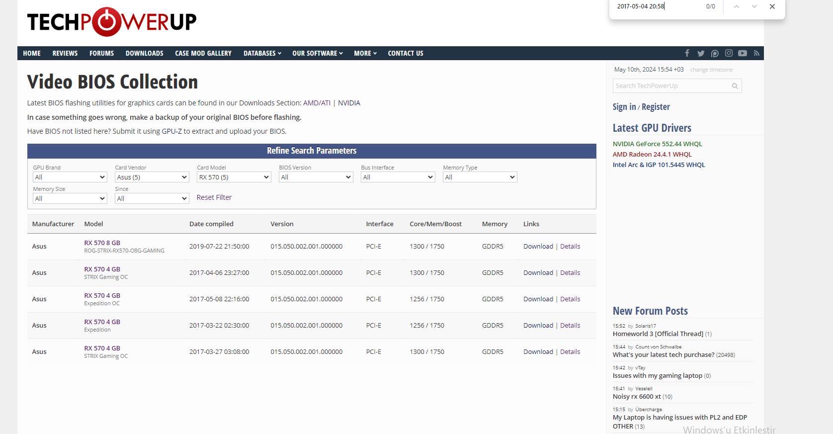Open the Card Vendor dropdown showing Asus

click(152, 177)
